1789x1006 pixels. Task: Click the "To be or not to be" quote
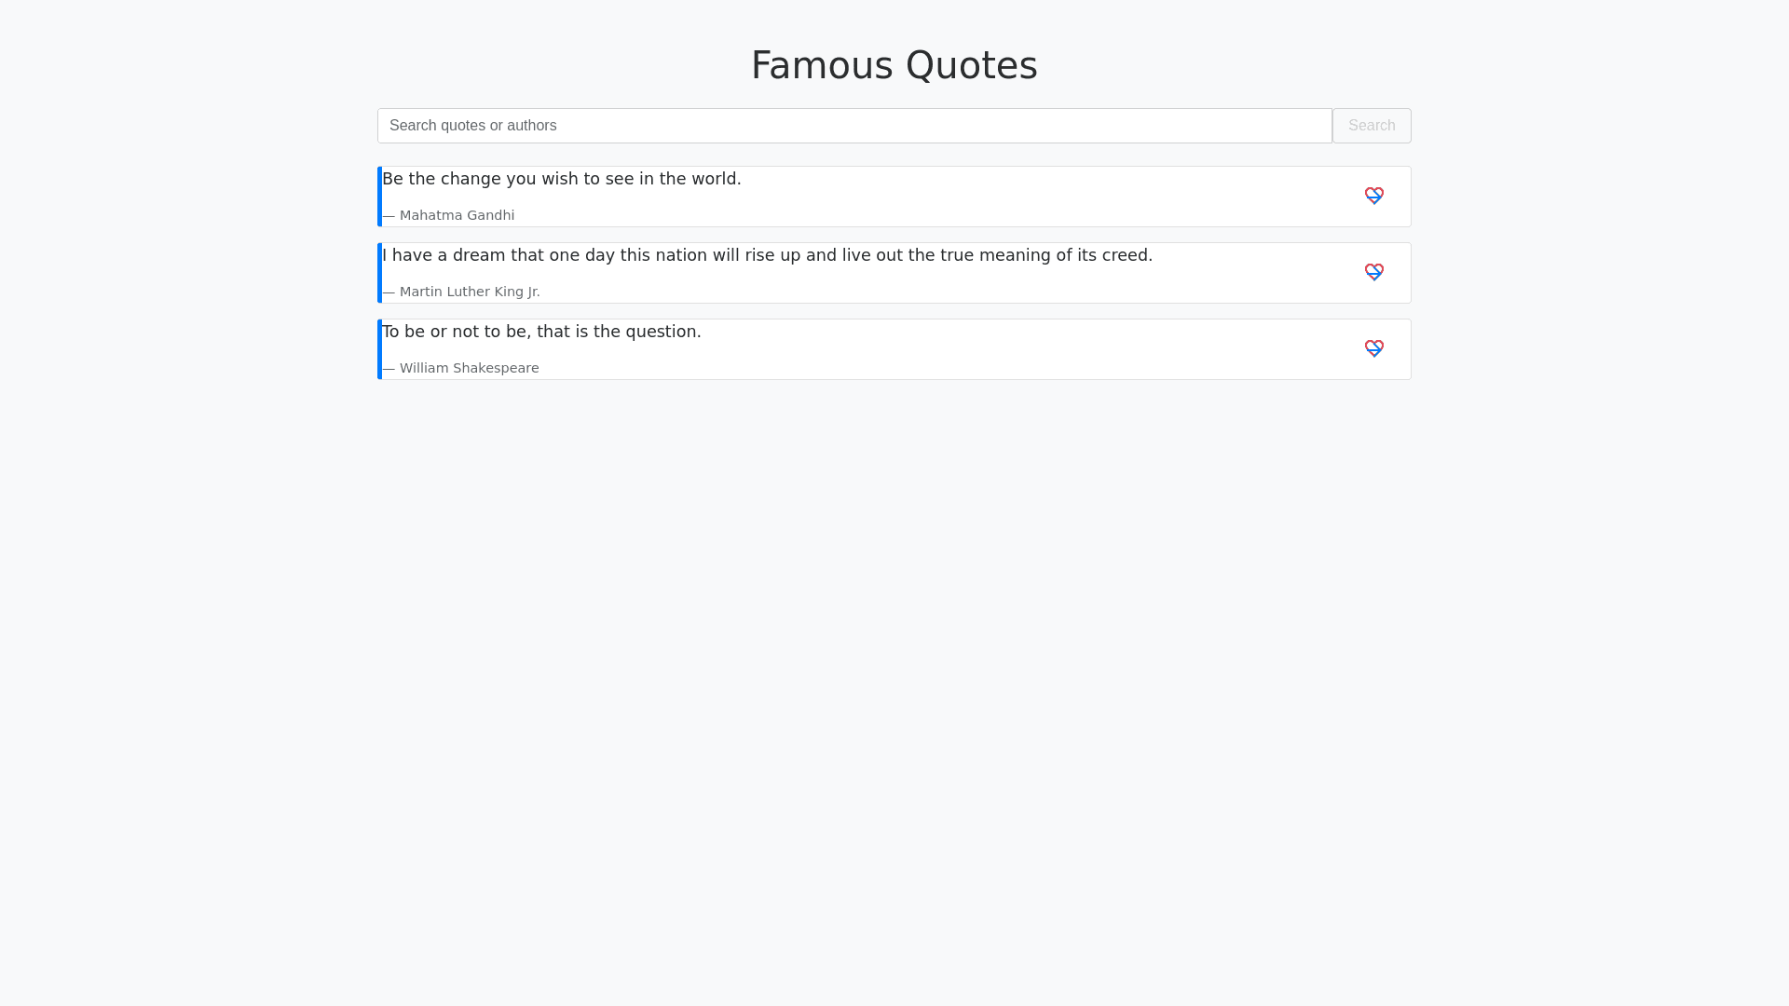[x=540, y=332]
